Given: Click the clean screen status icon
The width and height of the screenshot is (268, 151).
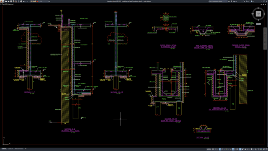Looking at the screenshot, I should [264, 149].
